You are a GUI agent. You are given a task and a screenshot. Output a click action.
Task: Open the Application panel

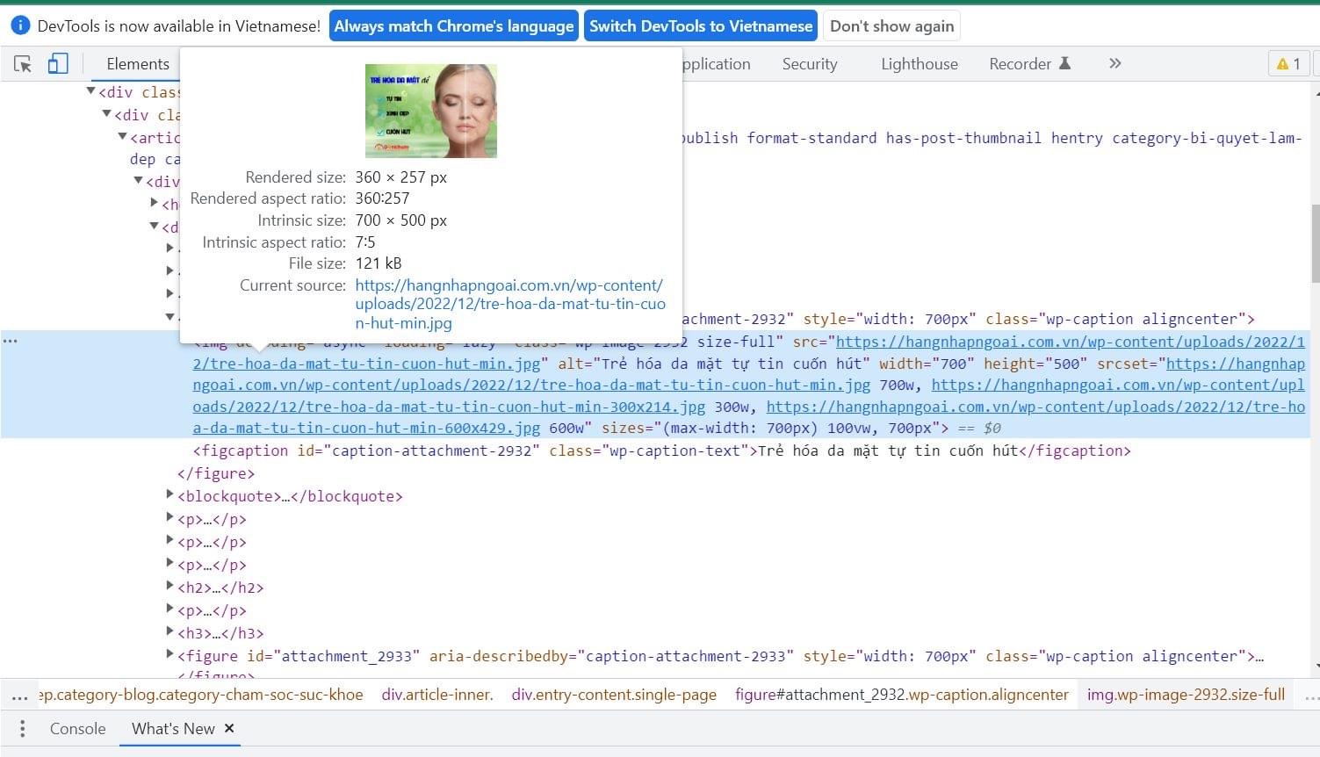(x=716, y=63)
